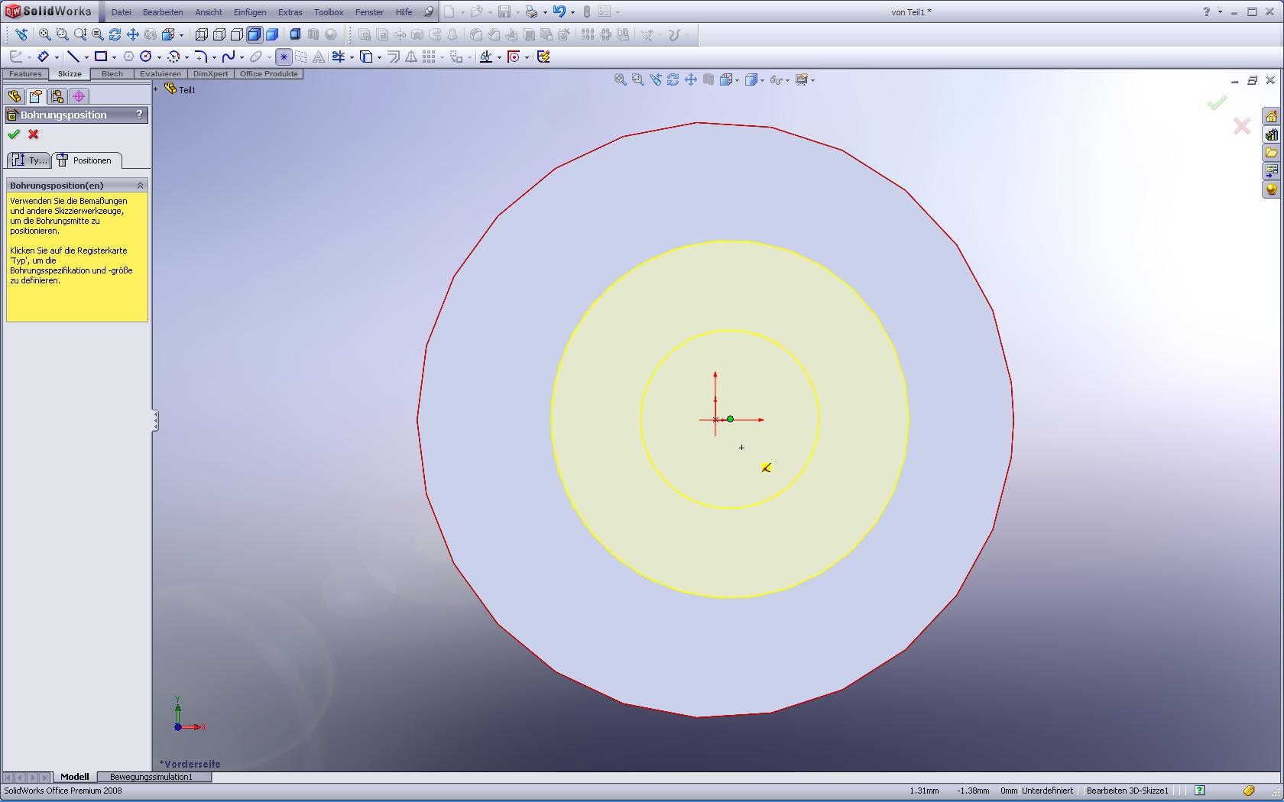This screenshot has width=1284, height=802.
Task: Collapse the Bohrungsposition(en) section
Action: (141, 186)
